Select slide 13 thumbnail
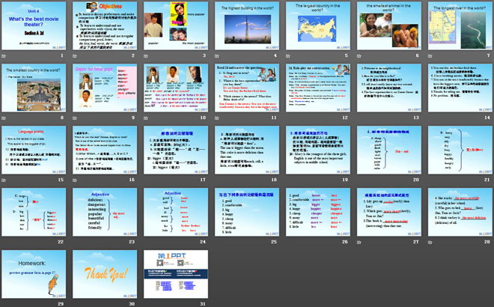The height and width of the screenshot is (307, 494). [x=389, y=88]
